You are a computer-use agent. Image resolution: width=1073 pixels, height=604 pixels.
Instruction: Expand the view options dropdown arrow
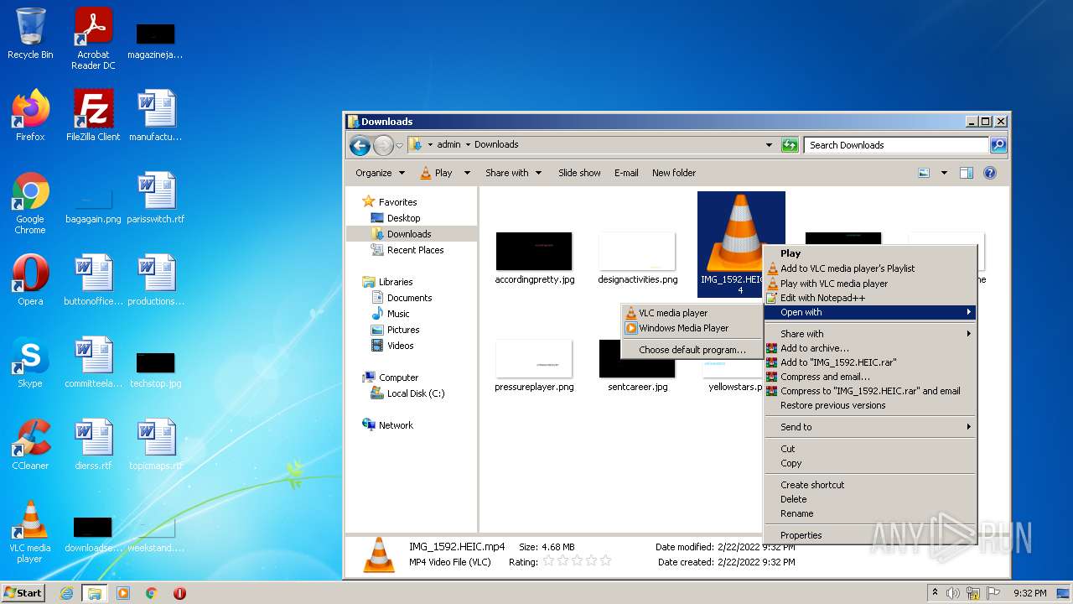944,173
